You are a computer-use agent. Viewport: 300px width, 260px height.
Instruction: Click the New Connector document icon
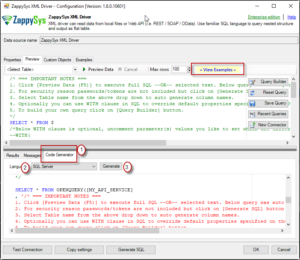coord(253,125)
